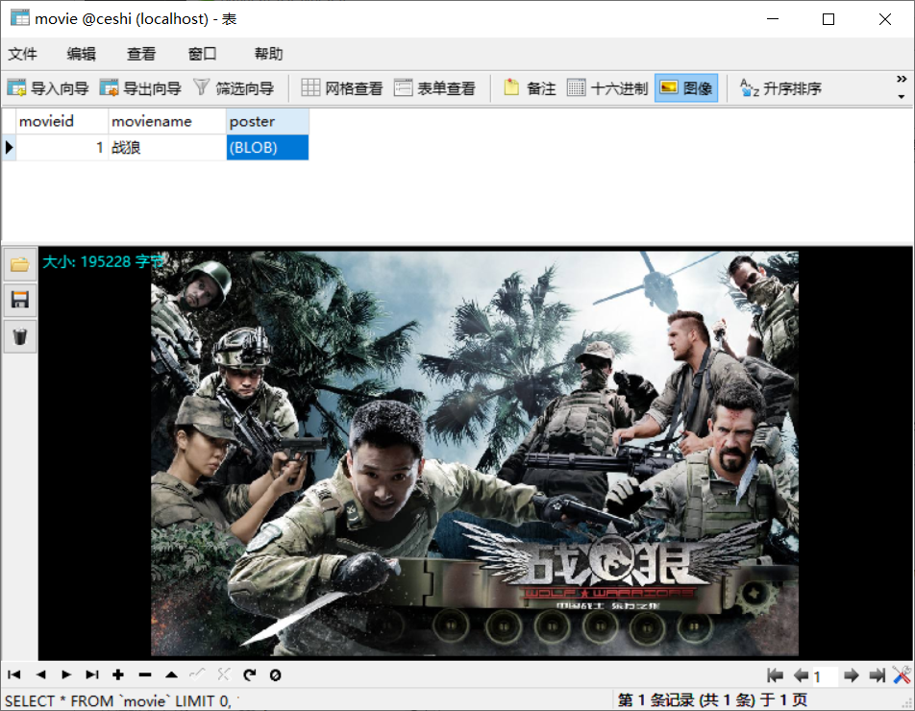This screenshot has height=711, width=915.
Task: Select the 战狼 moviename cell
Action: click(x=167, y=148)
